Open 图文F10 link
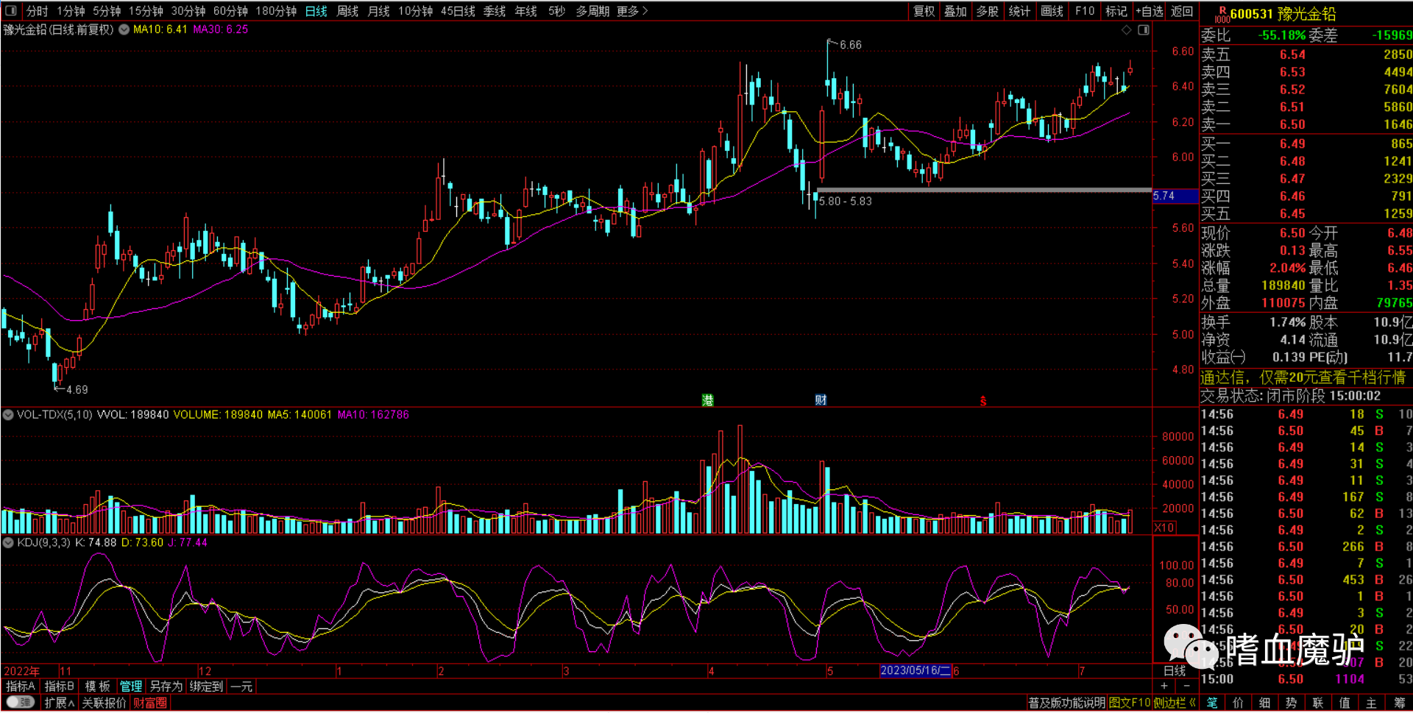1413x713 pixels. coord(1130,703)
